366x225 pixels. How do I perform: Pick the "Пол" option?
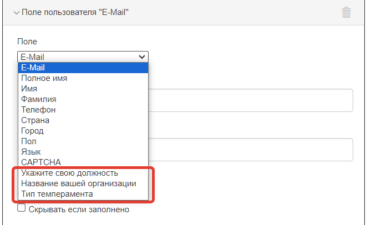coord(83,141)
